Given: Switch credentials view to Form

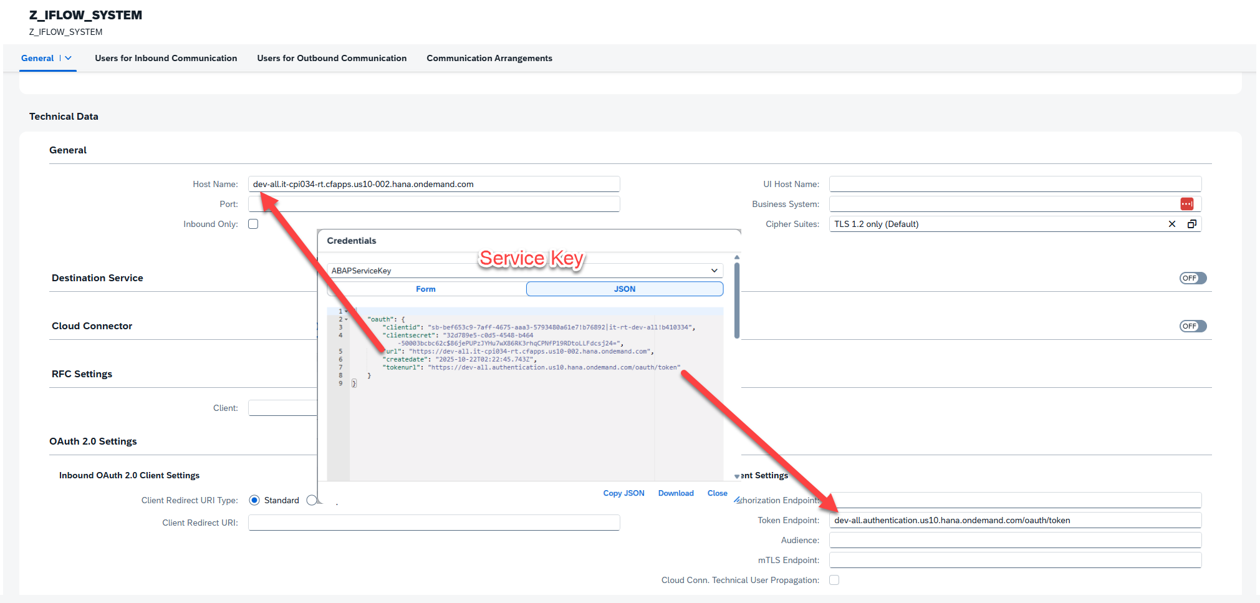Looking at the screenshot, I should 426,289.
